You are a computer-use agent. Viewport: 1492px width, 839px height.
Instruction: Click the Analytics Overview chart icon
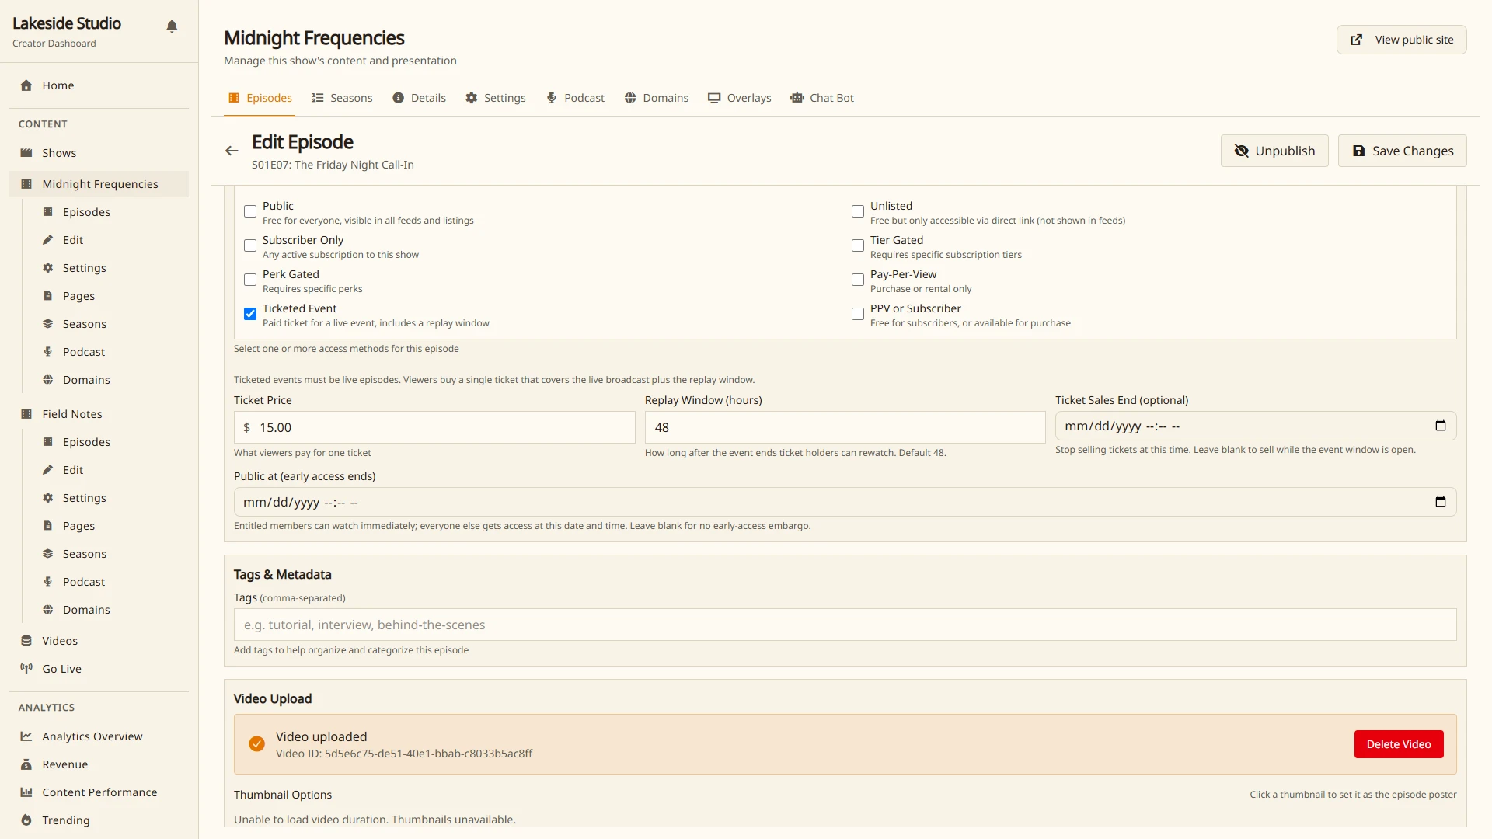coord(26,736)
